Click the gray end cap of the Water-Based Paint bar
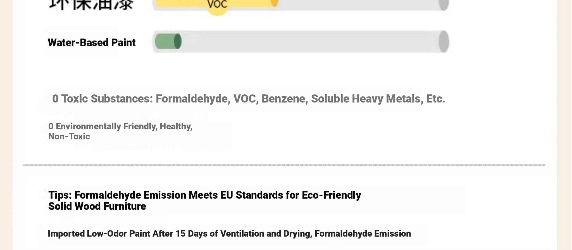This screenshot has width=572, height=250. [x=444, y=41]
